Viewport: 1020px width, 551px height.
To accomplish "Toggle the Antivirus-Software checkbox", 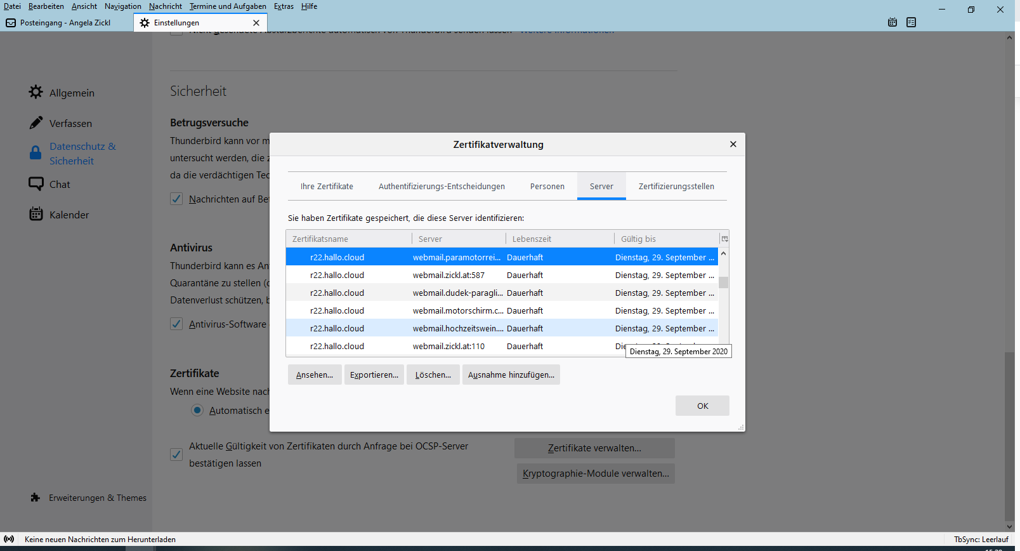I will tap(176, 324).
